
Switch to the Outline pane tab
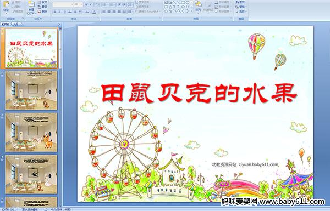(15, 24)
